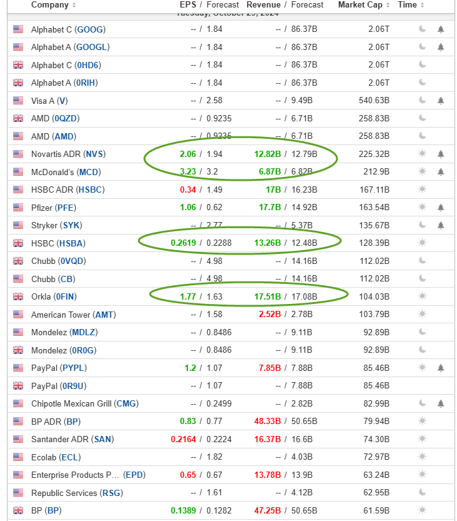Viewport: 457px width, 521px height.
Task: Open PYPL PayPal link
Action: pyautogui.click(x=73, y=368)
